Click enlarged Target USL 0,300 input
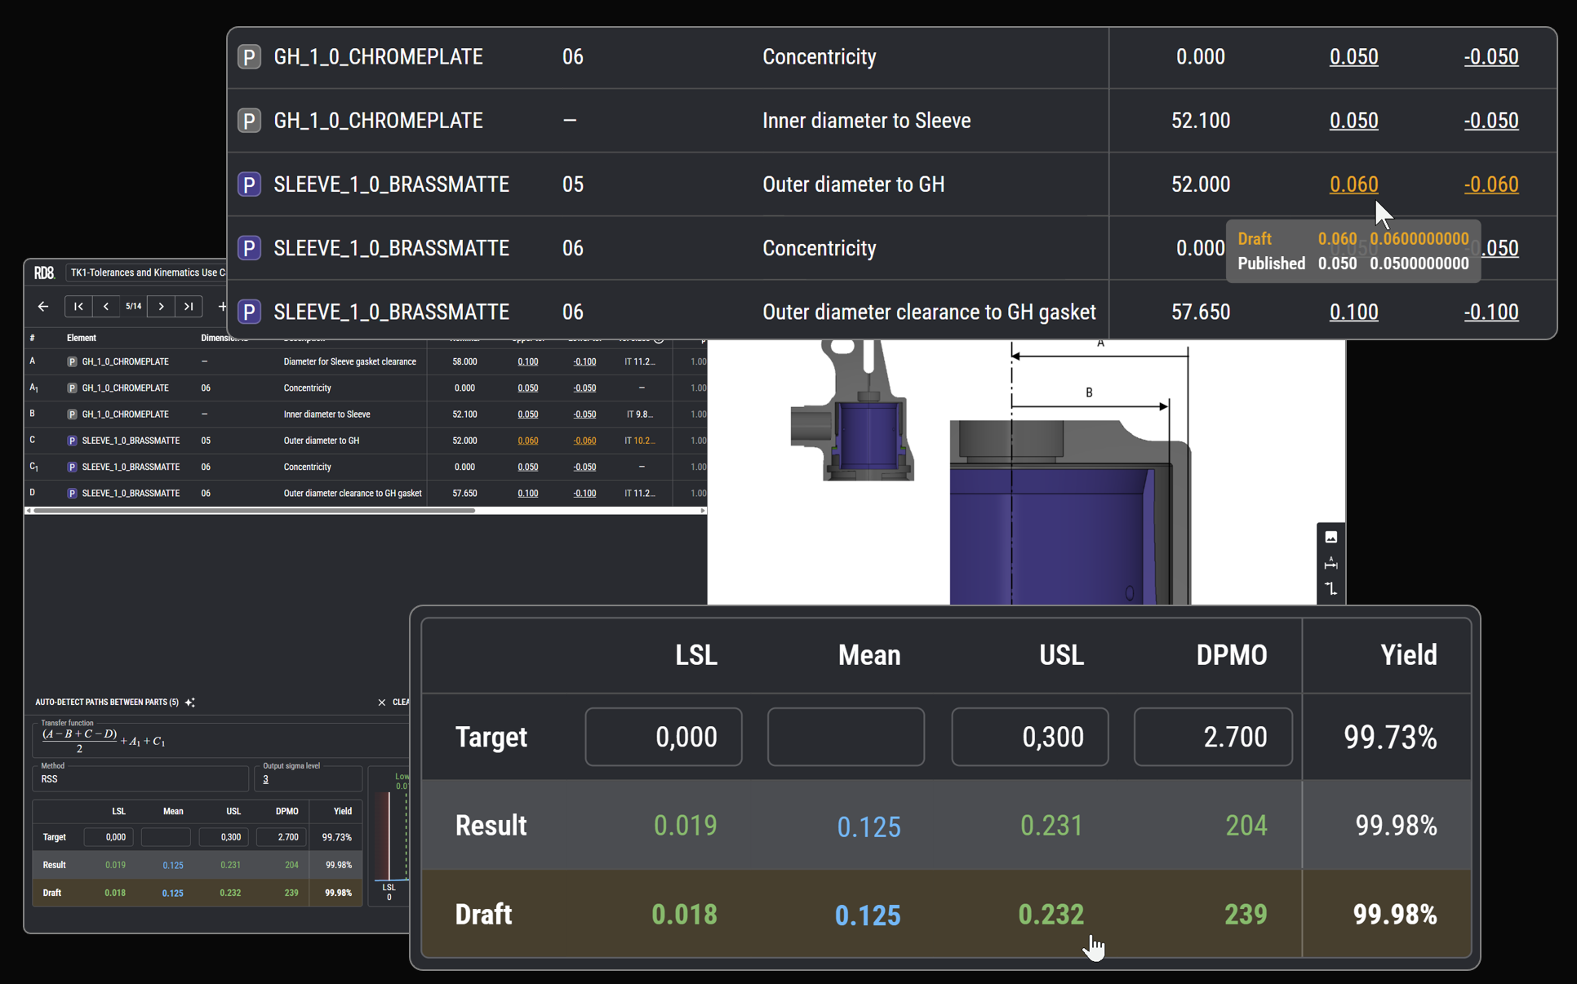This screenshot has width=1577, height=984. coord(1029,737)
